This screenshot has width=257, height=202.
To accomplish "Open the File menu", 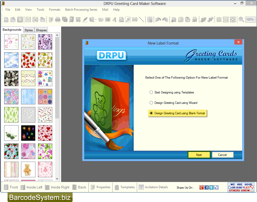I will (x=8, y=10).
